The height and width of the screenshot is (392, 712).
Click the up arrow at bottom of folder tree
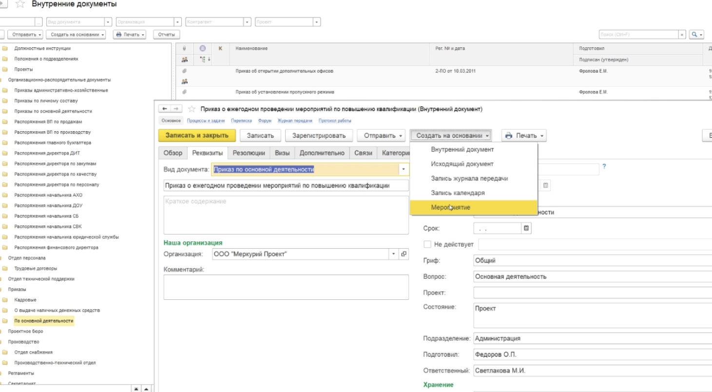click(x=146, y=388)
